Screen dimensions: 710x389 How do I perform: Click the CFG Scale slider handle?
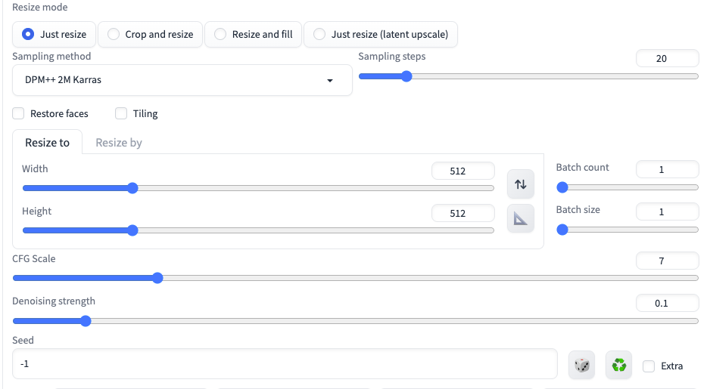pyautogui.click(x=157, y=278)
